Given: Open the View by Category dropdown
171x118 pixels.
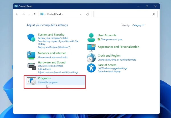Looking at the screenshot, I should [138, 25].
